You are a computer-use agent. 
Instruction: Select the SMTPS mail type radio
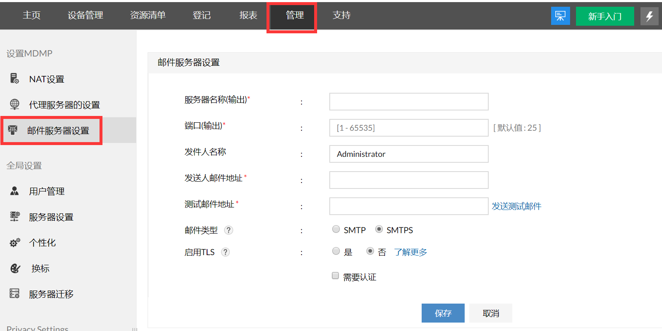click(x=379, y=229)
